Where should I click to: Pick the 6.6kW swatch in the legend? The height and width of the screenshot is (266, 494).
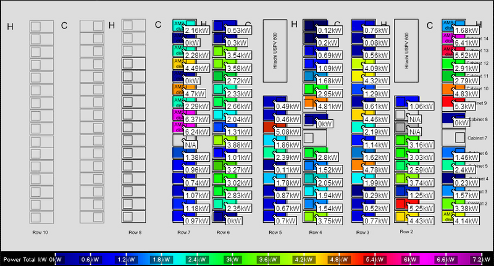click(x=446, y=260)
